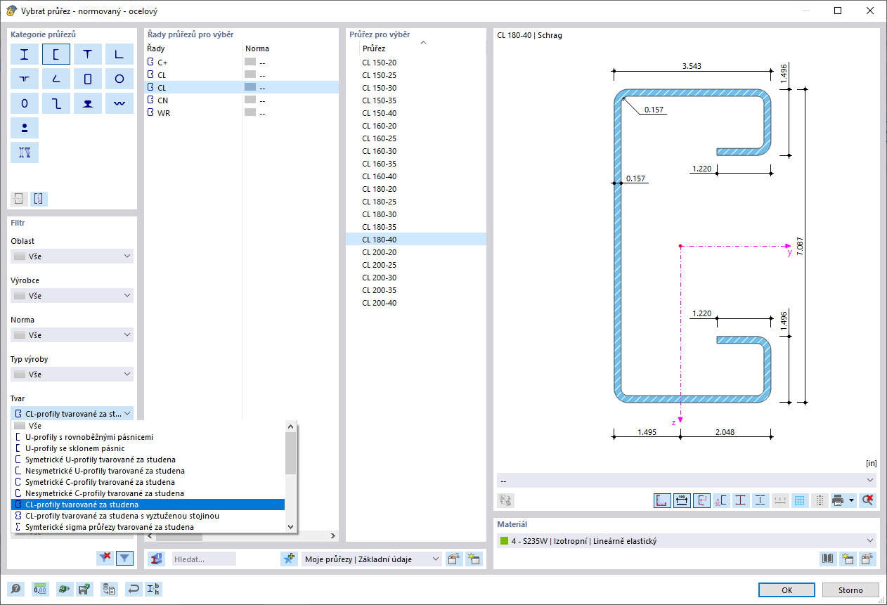Open the Oblast filter dropdown
Viewport: 887px width, 605px height.
pyautogui.click(x=72, y=256)
